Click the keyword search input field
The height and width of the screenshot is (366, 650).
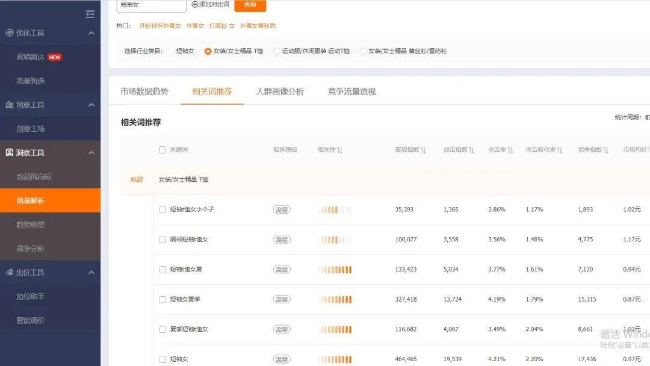click(151, 5)
